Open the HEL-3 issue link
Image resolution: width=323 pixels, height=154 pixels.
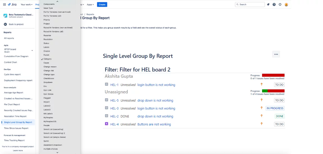pos(114,108)
